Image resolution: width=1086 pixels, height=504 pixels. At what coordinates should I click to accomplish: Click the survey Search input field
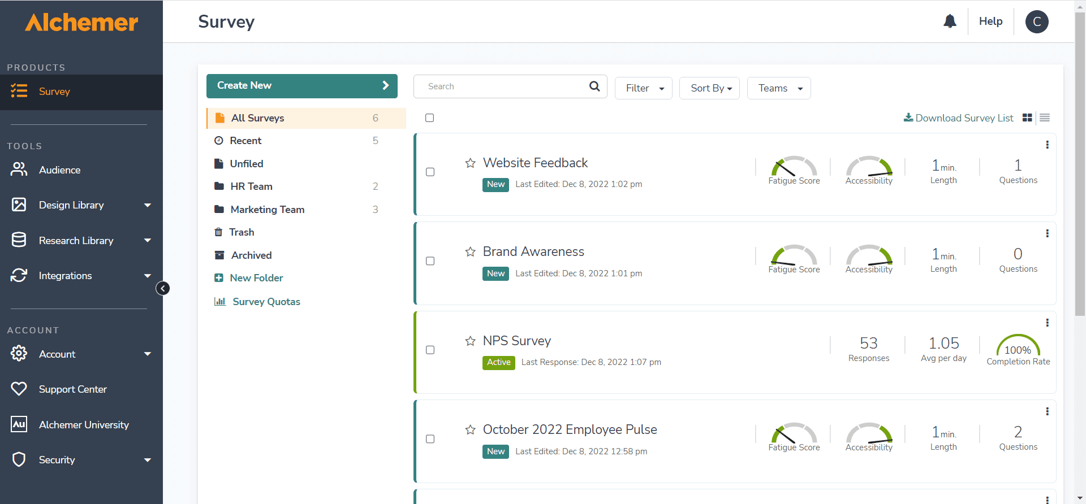click(x=510, y=86)
